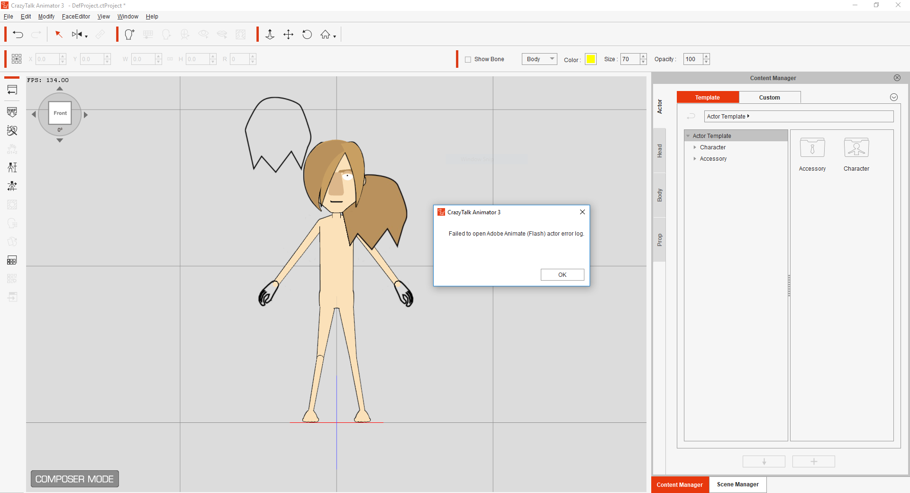Close the CrazyTalk Animator 3 dialog
Image resolution: width=910 pixels, height=493 pixels.
pos(582,212)
